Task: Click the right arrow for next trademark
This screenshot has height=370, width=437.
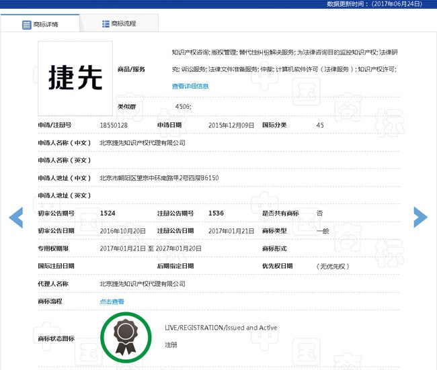Action: (x=421, y=217)
